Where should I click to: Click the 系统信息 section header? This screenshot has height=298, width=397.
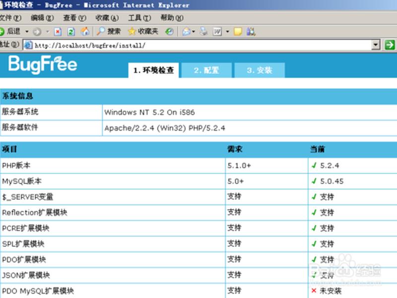pos(17,96)
